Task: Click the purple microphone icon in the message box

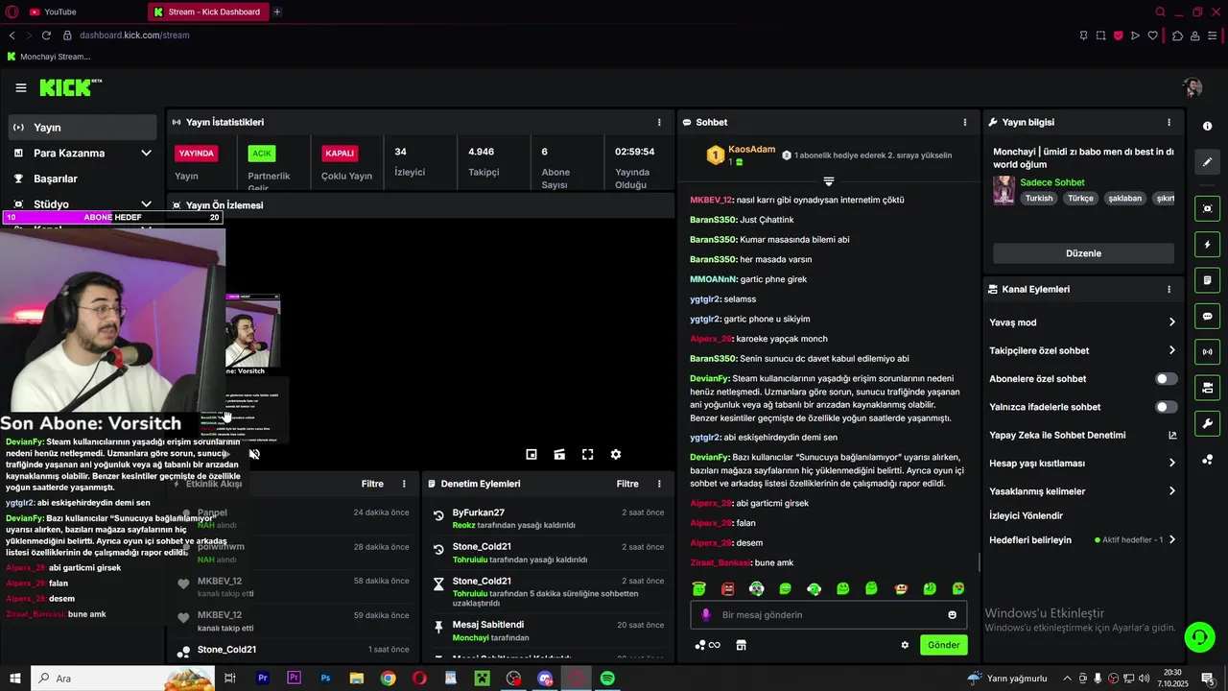Action: [706, 615]
